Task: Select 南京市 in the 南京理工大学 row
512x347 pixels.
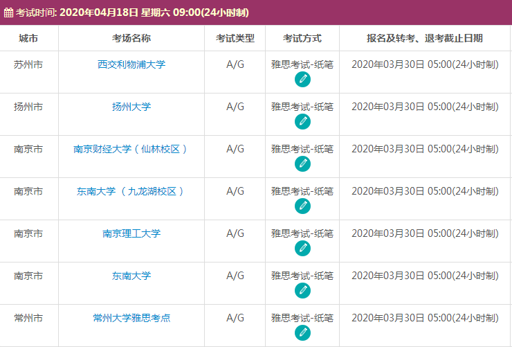Action: click(x=28, y=233)
